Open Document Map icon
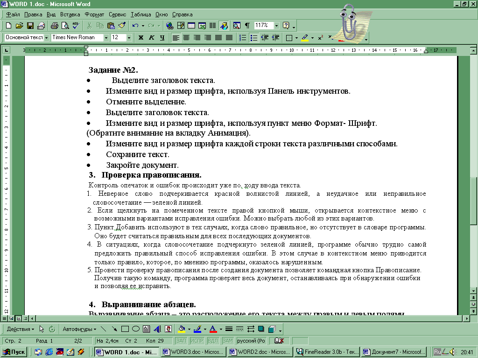The height and width of the screenshot is (358, 478). point(237,26)
